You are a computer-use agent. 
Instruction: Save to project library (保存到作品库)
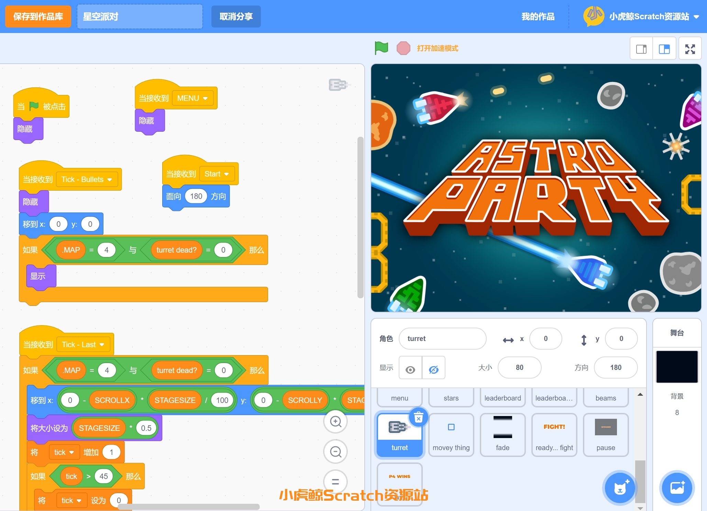click(38, 17)
